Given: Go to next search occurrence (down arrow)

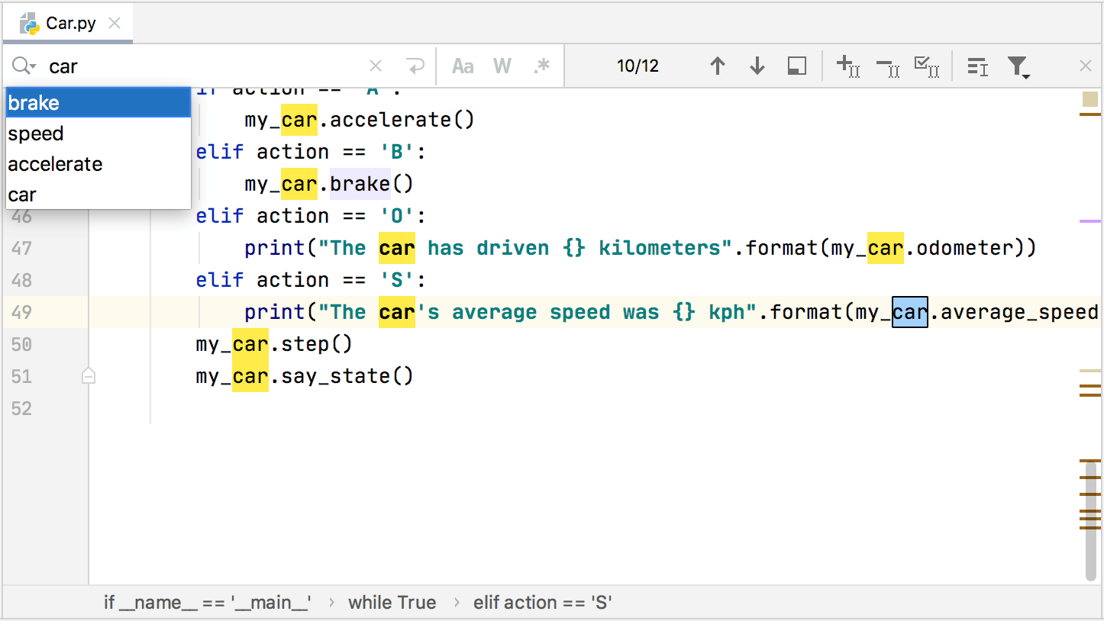Looking at the screenshot, I should coord(757,66).
